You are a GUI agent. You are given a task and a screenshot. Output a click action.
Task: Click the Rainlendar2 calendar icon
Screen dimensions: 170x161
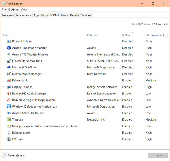(9, 80)
